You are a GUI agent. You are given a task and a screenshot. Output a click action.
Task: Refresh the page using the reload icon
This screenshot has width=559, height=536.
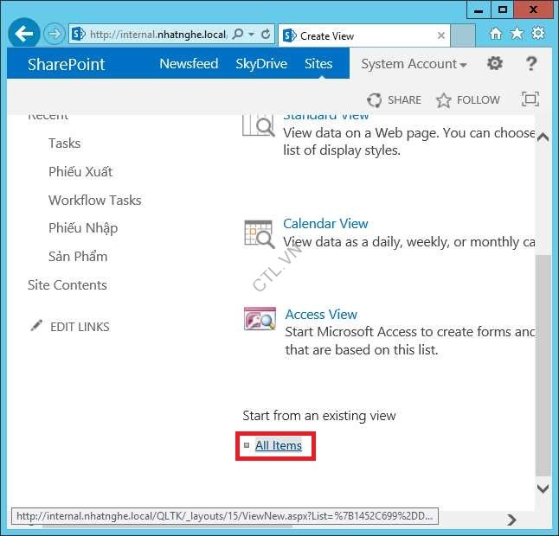(x=266, y=35)
